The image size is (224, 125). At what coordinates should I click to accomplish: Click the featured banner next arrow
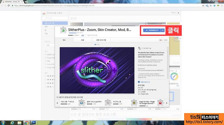tap(180, 38)
